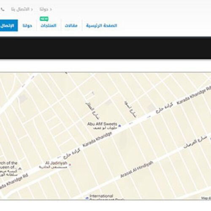Click the Karada Kharidge label near Abu Afif
Screen dimensions: 211x211
(x=97, y=139)
